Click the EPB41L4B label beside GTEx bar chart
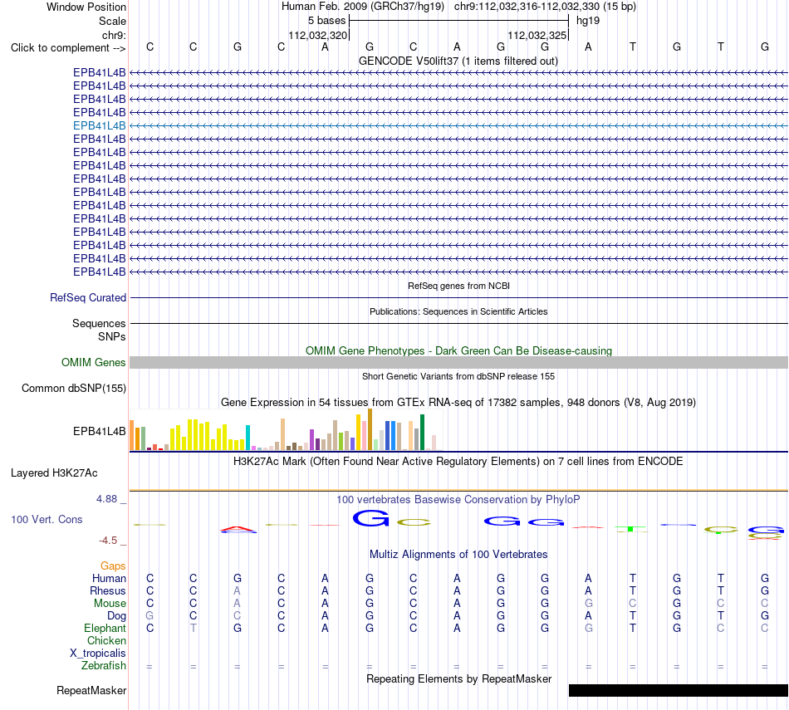Viewport: 789px width, 710px height. click(99, 431)
